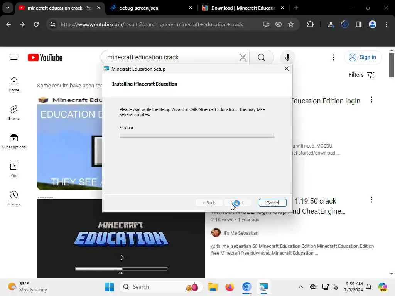395x296 pixels.
Task: Open the notifications bell in tray
Action: (x=369, y=287)
